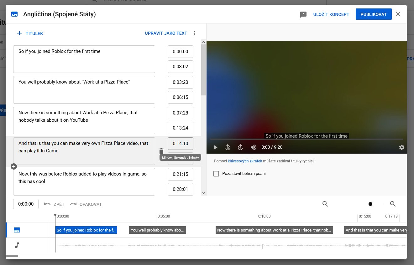Click the plus circle to insert caption
The height and width of the screenshot is (265, 414).
pos(14,166)
